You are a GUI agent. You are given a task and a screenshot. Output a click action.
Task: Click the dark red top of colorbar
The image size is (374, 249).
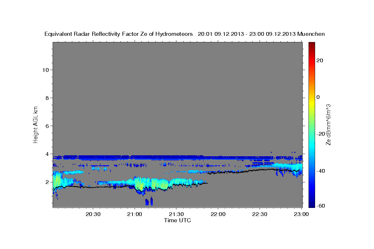click(x=312, y=45)
